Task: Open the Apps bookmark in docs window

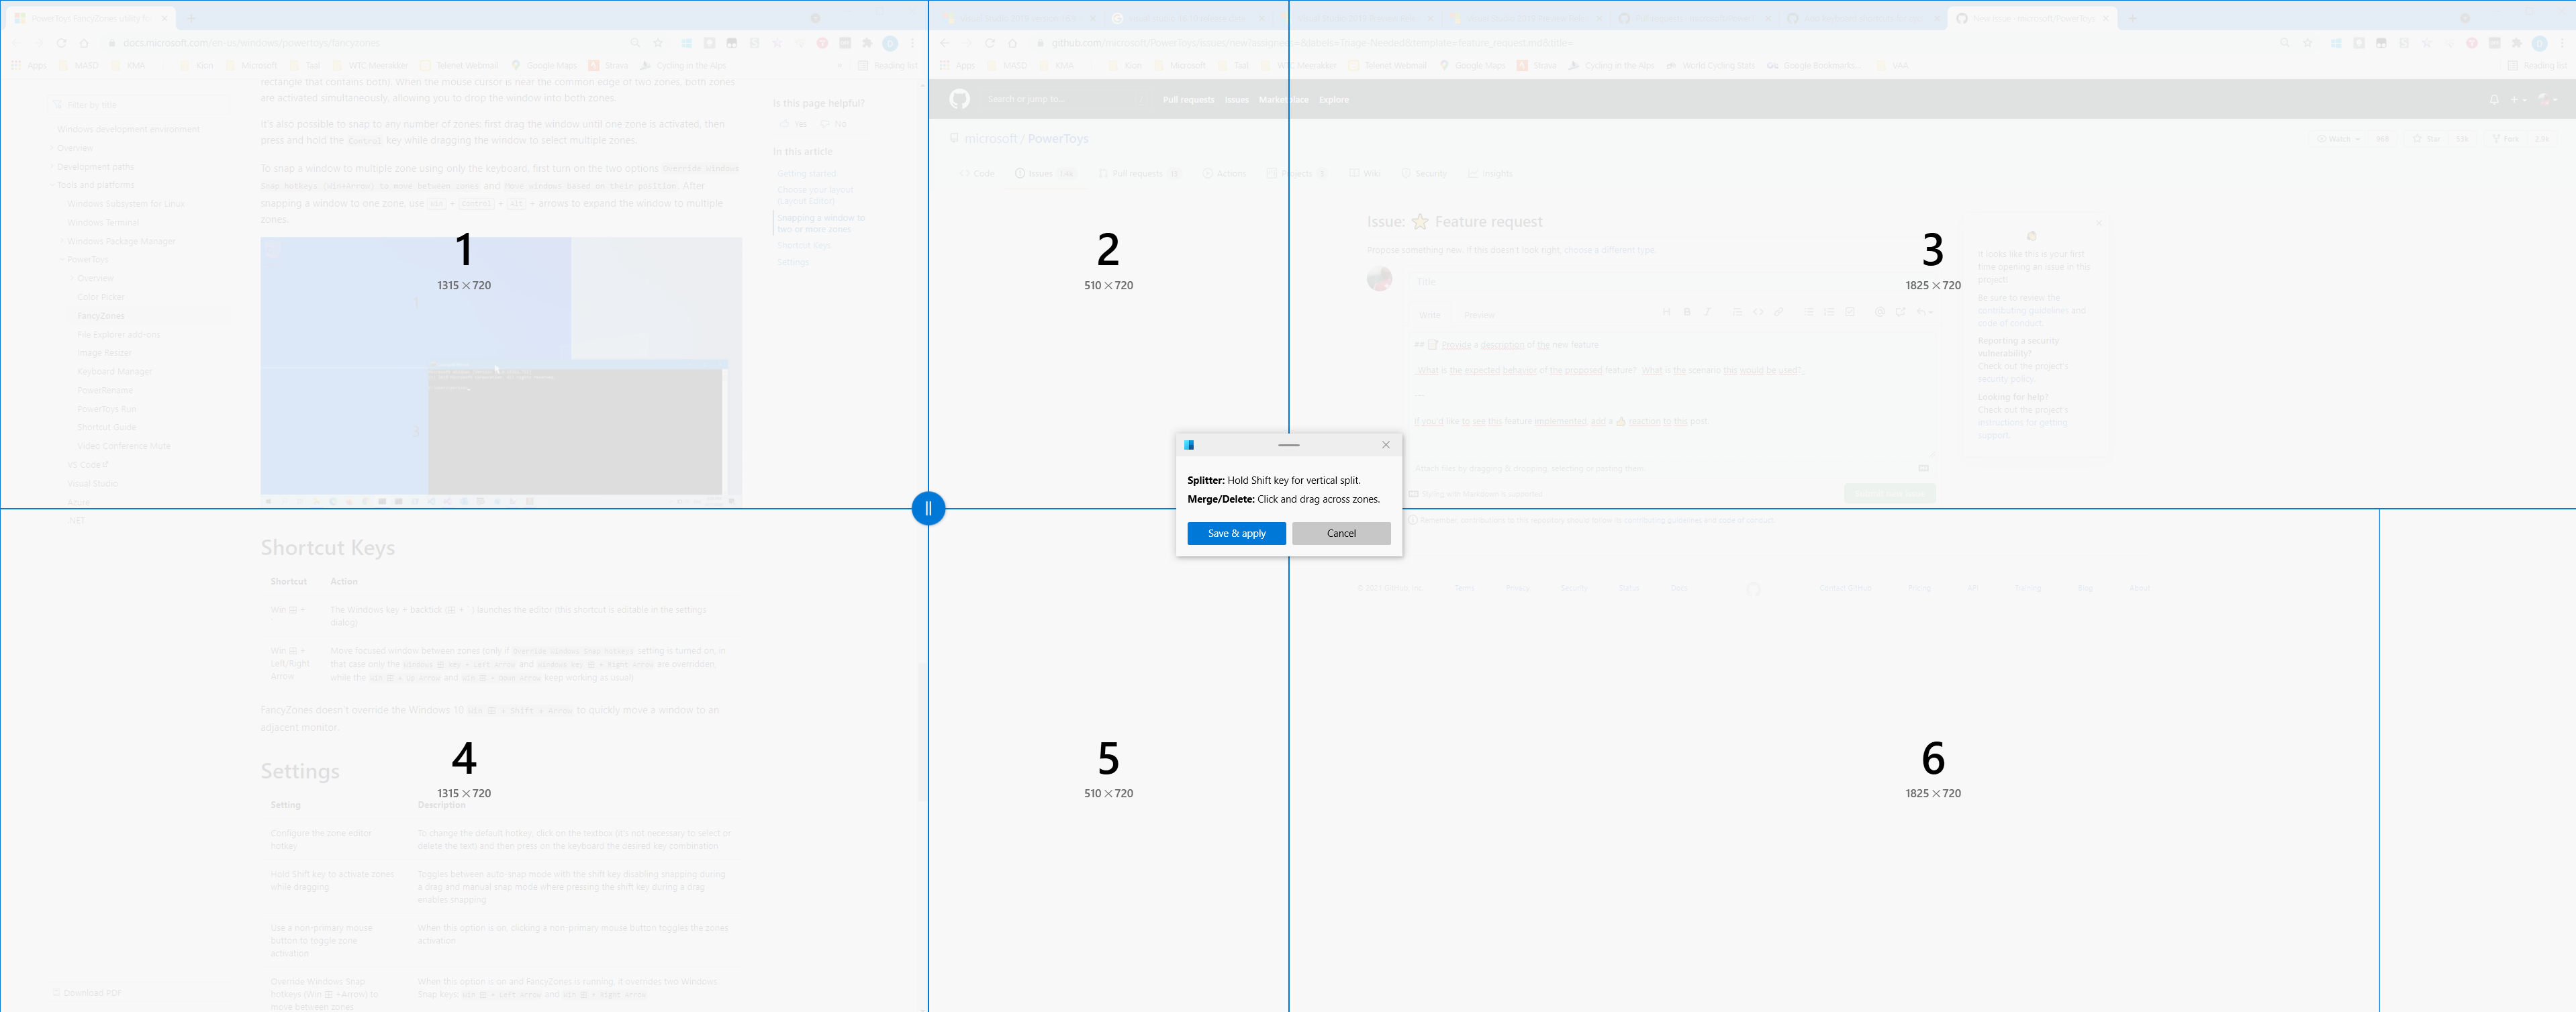Action: [29, 65]
